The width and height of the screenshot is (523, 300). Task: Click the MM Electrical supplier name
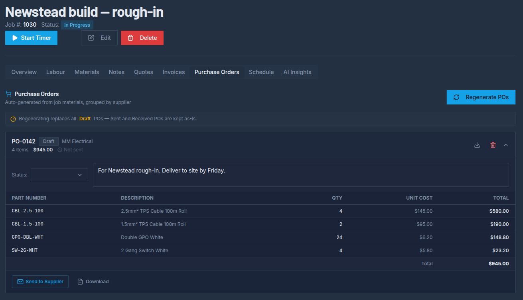77,141
